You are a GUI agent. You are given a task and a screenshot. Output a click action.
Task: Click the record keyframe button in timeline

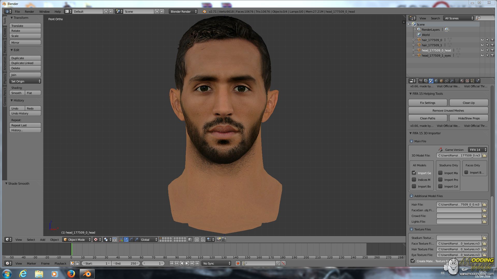tap(238, 263)
